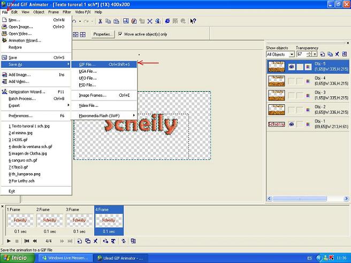
Task: Click the blue crossed-arrows icon in toolbar
Action: [x=150, y=21]
